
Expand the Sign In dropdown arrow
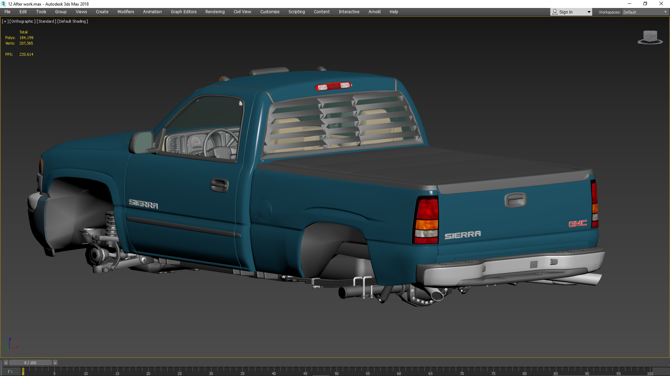[x=589, y=12]
